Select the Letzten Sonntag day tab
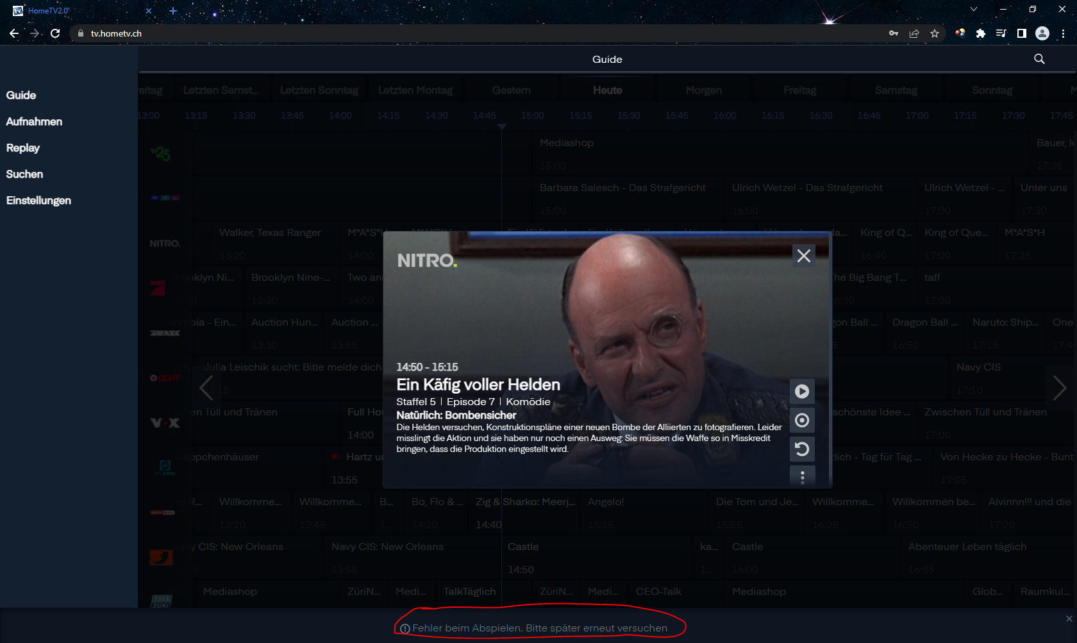 click(x=319, y=90)
